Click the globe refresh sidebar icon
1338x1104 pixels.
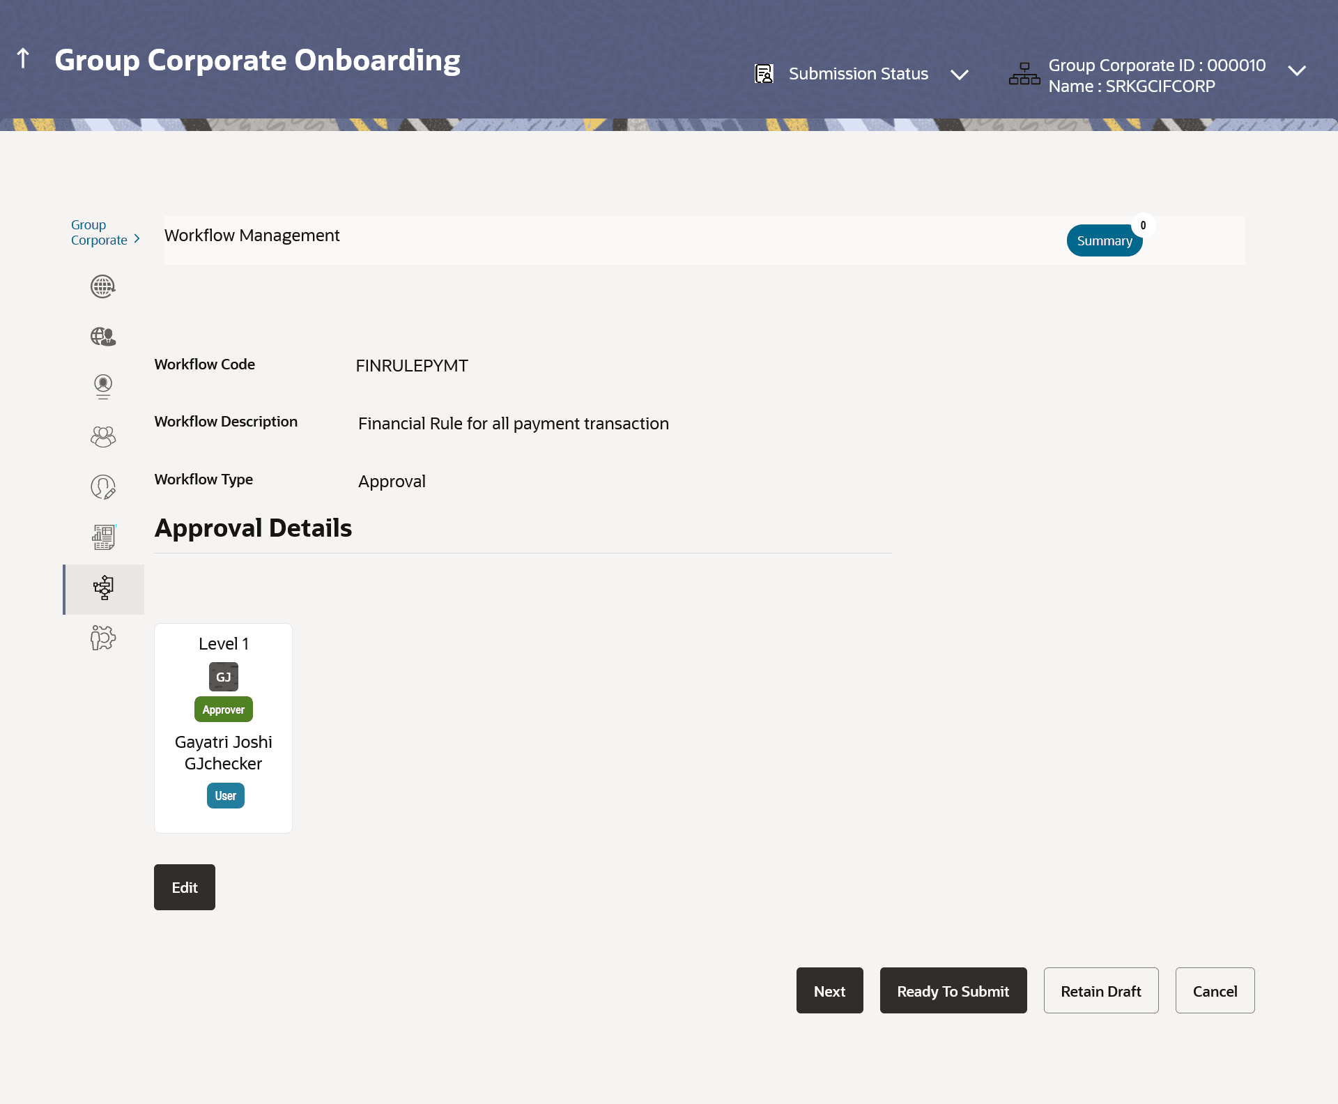pyautogui.click(x=103, y=286)
